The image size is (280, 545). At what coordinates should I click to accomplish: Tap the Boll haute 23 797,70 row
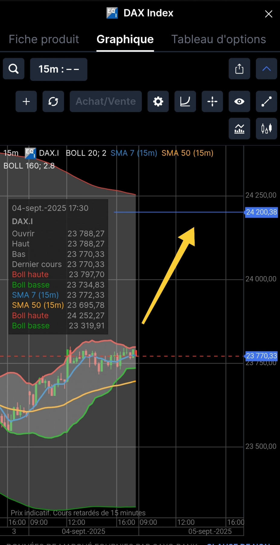58,275
